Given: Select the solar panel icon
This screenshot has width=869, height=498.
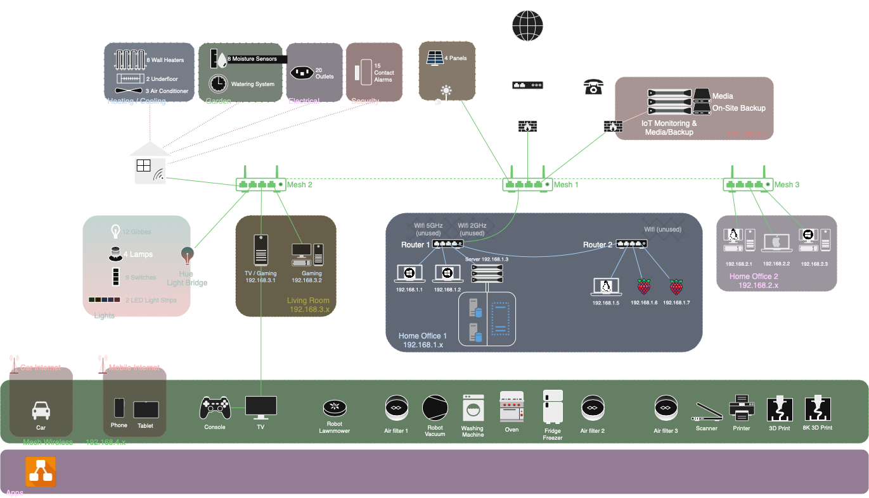Looking at the screenshot, I should click(434, 58).
